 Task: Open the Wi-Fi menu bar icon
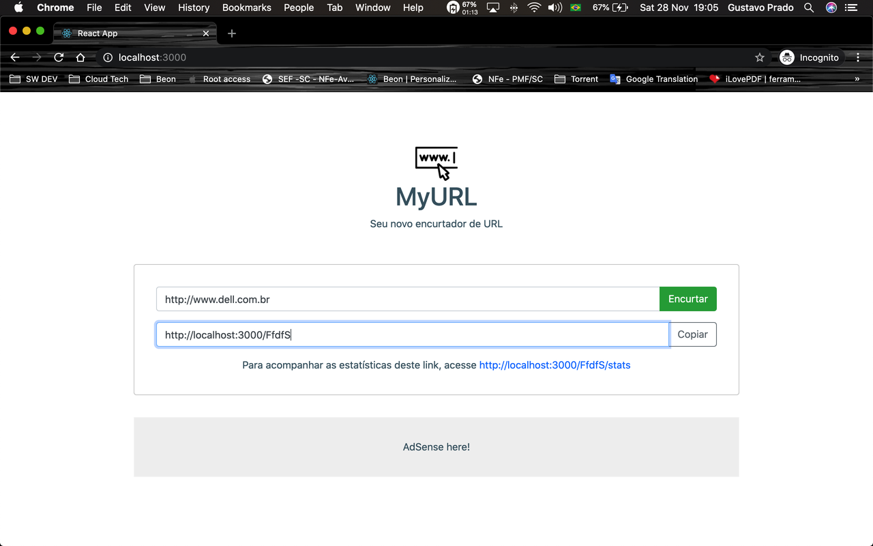coord(533,8)
